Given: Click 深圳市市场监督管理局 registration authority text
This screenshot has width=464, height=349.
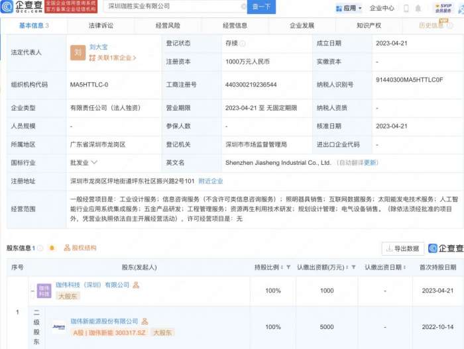Looking at the screenshot, I should [257, 144].
